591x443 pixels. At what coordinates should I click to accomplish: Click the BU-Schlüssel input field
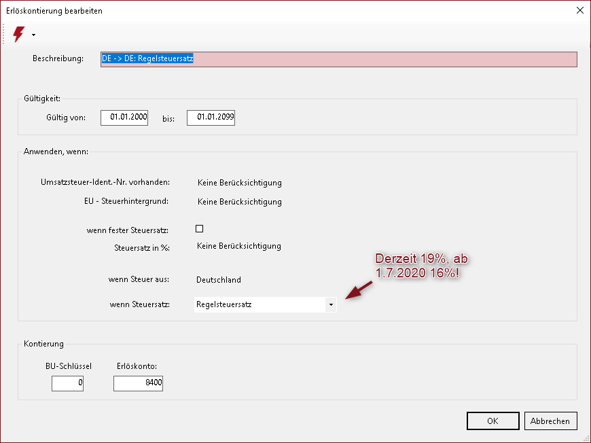(x=67, y=384)
